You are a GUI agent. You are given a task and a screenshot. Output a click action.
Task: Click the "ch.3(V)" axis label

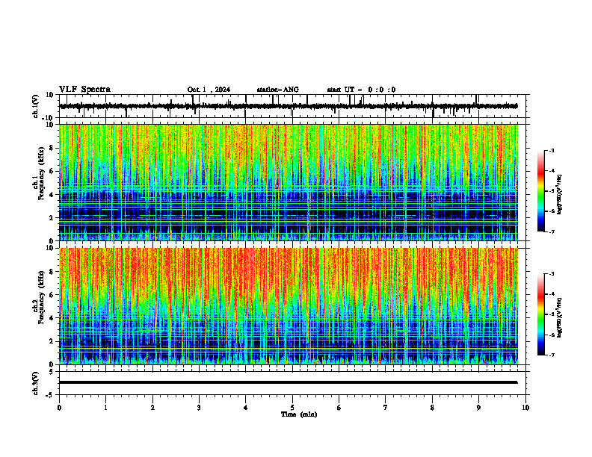click(x=35, y=383)
